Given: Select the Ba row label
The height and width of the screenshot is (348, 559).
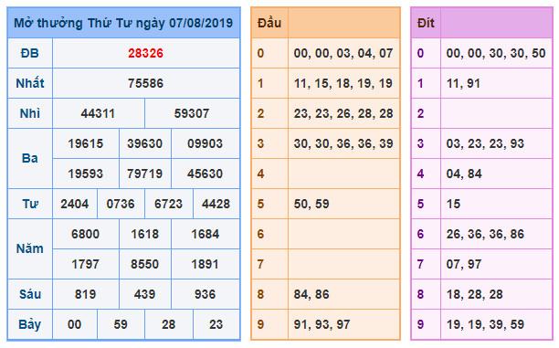Looking at the screenshot, I should point(30,158).
